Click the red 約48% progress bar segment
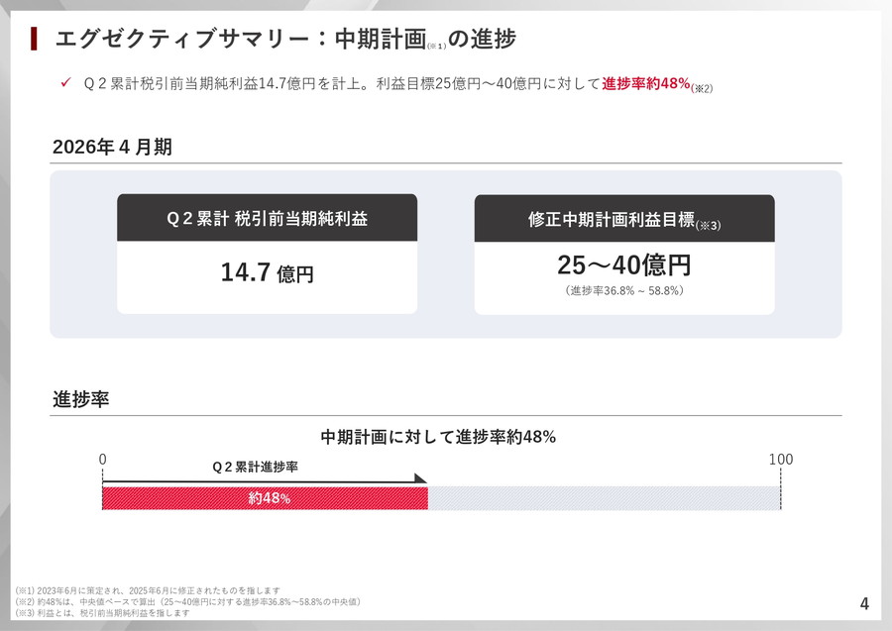The image size is (892, 631). coord(265,498)
